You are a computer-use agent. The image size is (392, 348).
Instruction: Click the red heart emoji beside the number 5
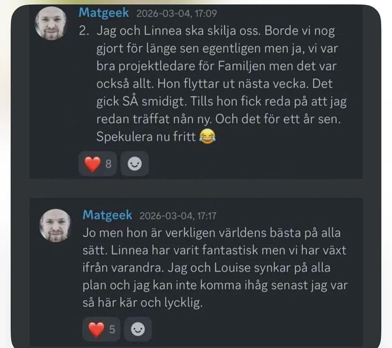tap(96, 329)
